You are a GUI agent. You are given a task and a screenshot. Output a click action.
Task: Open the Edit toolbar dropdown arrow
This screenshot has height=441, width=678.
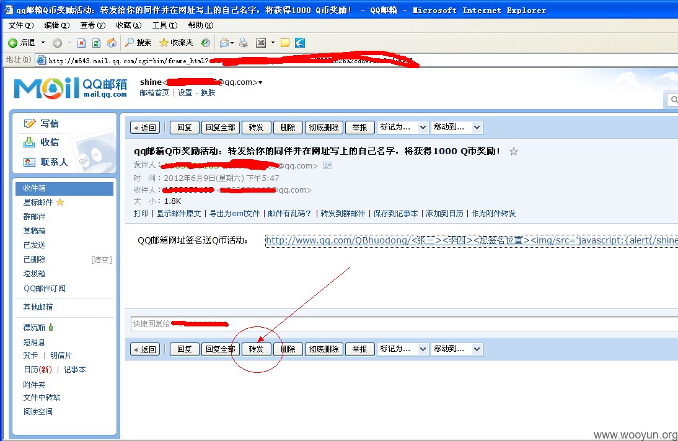tap(273, 43)
